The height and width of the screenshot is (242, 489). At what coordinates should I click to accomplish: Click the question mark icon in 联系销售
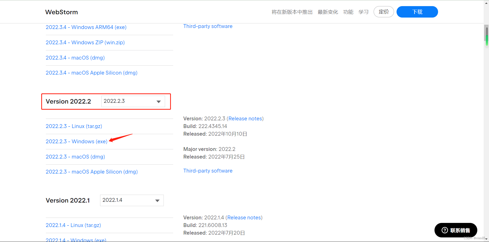[445, 230]
